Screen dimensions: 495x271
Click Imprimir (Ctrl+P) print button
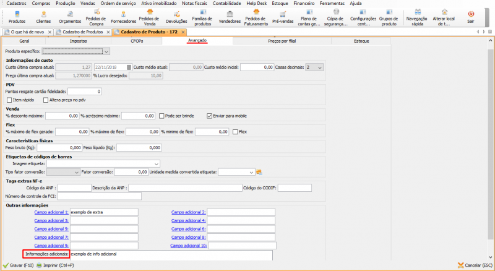point(55,265)
